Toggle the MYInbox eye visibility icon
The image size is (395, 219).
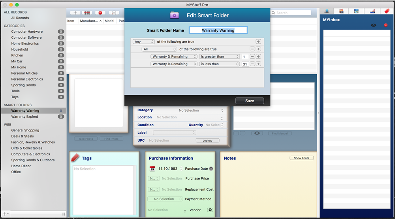click(374, 25)
